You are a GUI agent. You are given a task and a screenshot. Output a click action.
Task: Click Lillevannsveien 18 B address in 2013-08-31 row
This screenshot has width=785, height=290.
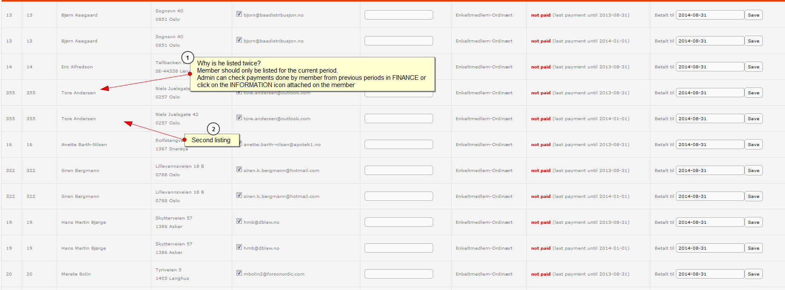coord(180,166)
